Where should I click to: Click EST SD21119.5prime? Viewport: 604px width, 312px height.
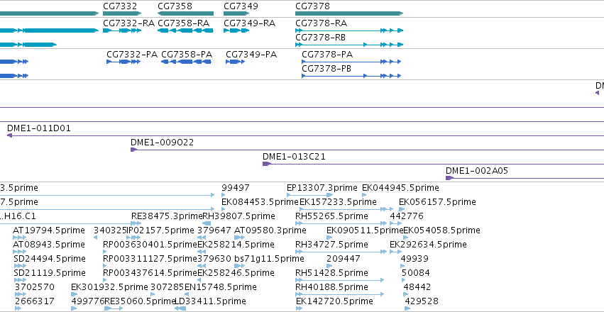pos(49,273)
